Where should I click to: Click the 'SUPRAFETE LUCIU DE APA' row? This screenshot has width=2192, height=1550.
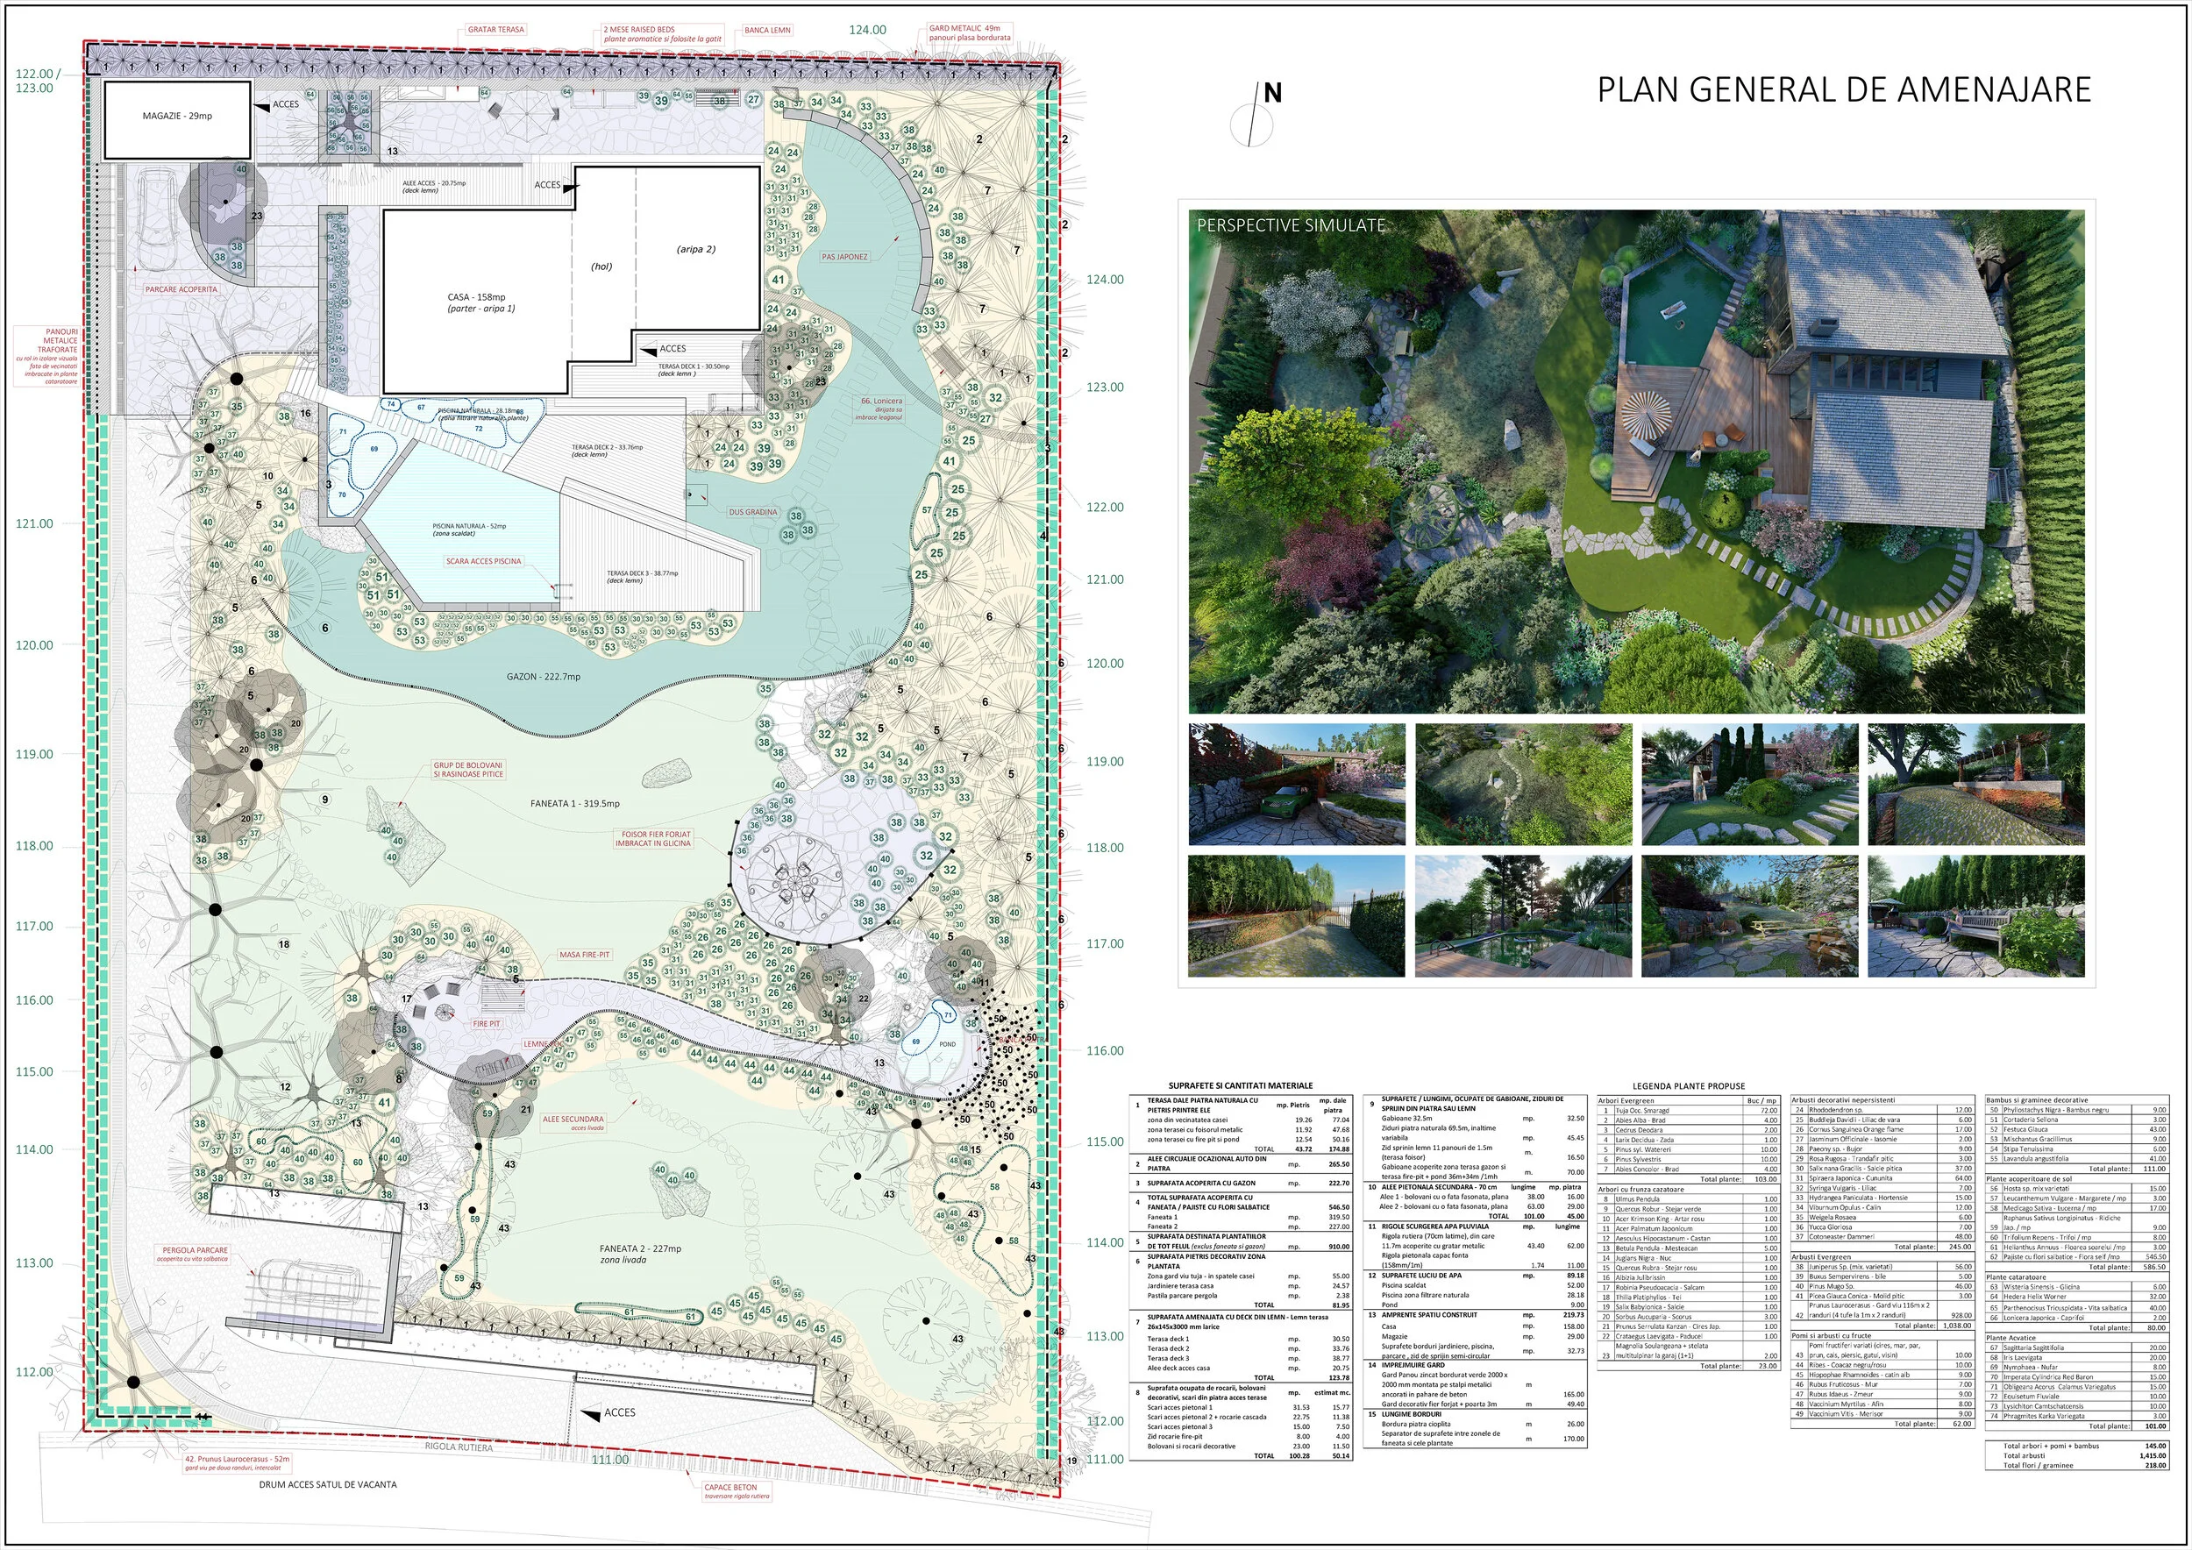pyautogui.click(x=1474, y=1275)
